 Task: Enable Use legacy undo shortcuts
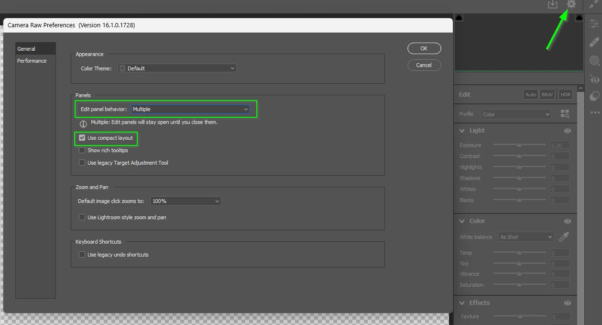(82, 255)
